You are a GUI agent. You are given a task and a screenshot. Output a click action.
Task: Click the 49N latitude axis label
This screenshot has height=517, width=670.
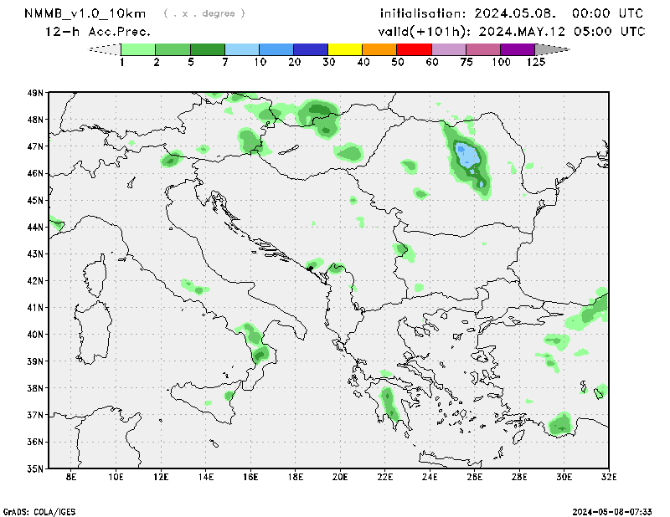pyautogui.click(x=35, y=93)
